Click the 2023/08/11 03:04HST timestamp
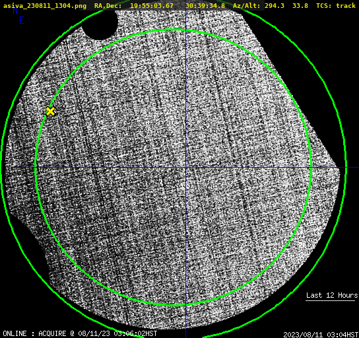The width and height of the screenshot is (359, 338). tap(321, 335)
